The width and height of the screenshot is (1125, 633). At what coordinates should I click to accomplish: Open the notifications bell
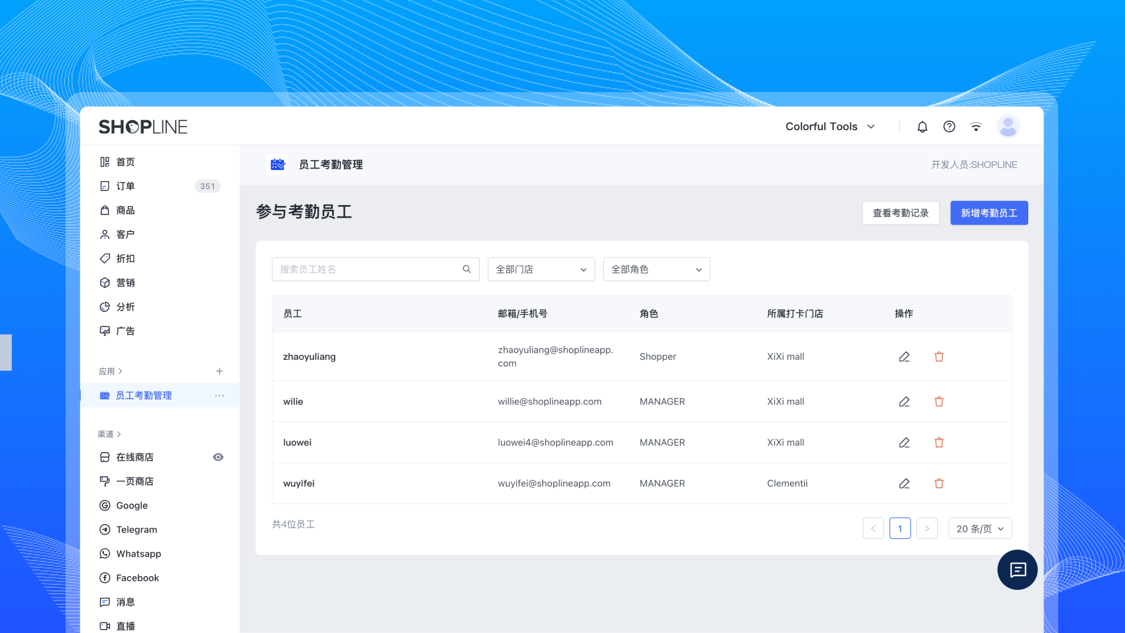[922, 127]
